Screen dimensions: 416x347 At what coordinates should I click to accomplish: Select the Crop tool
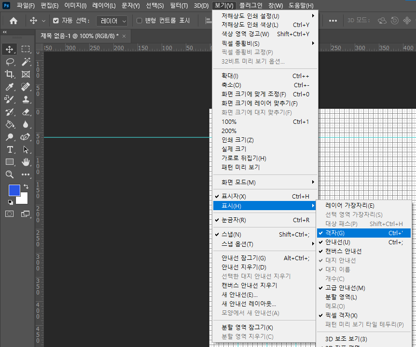pos(10,74)
